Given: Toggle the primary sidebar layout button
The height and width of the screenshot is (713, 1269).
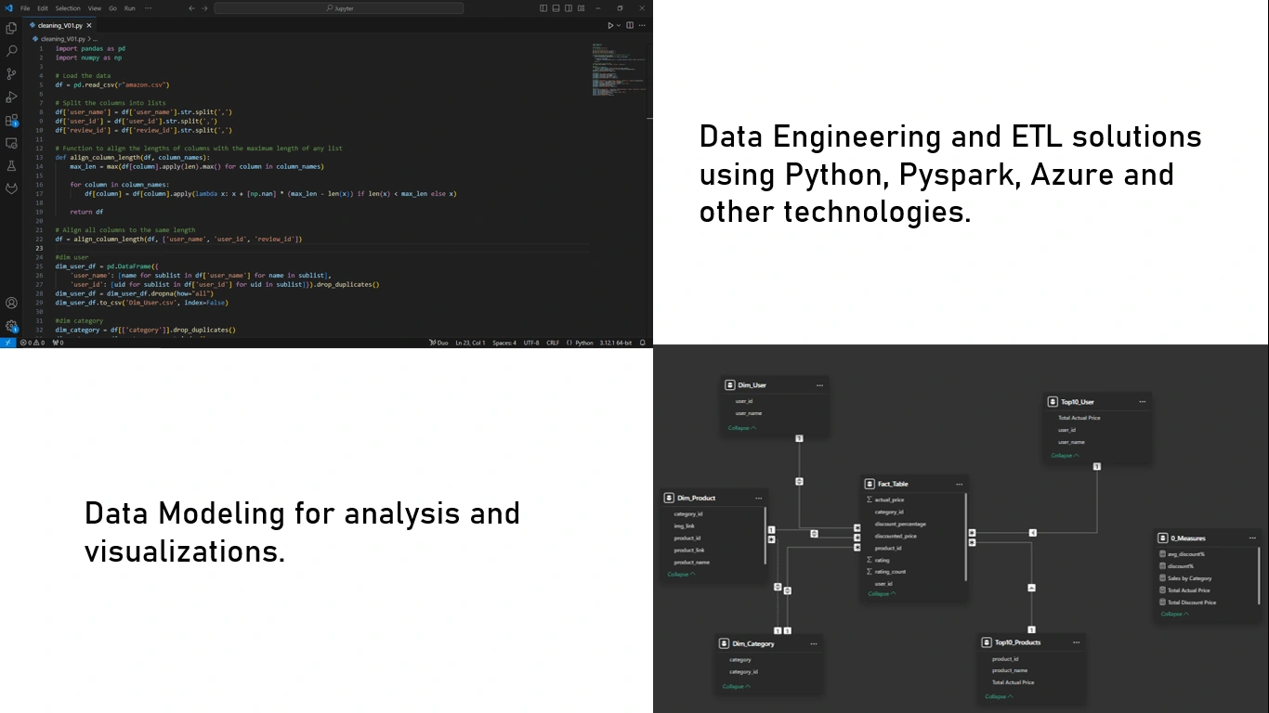Looking at the screenshot, I should pyautogui.click(x=543, y=8).
